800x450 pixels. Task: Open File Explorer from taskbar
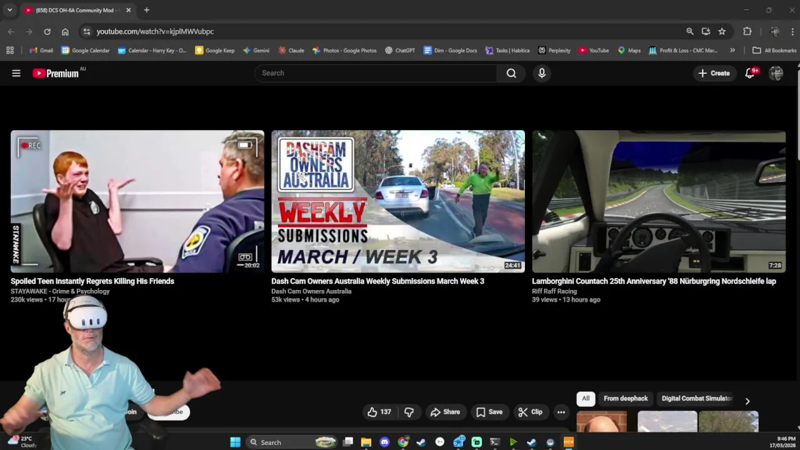pos(366,442)
